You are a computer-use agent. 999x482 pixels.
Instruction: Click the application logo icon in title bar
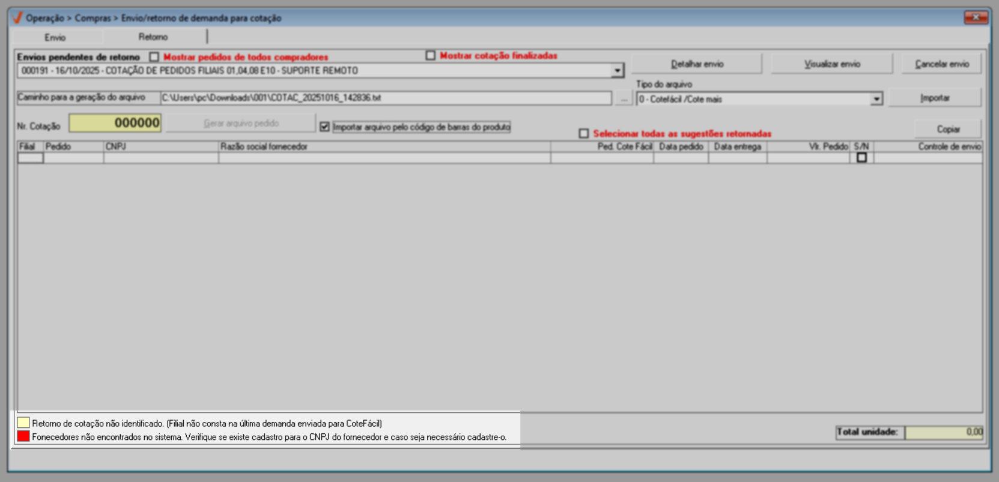17,18
